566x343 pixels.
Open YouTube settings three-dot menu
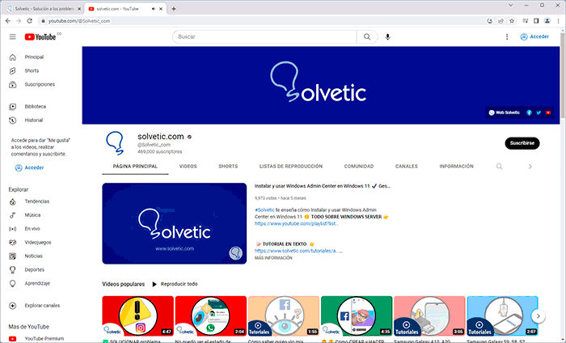point(507,37)
